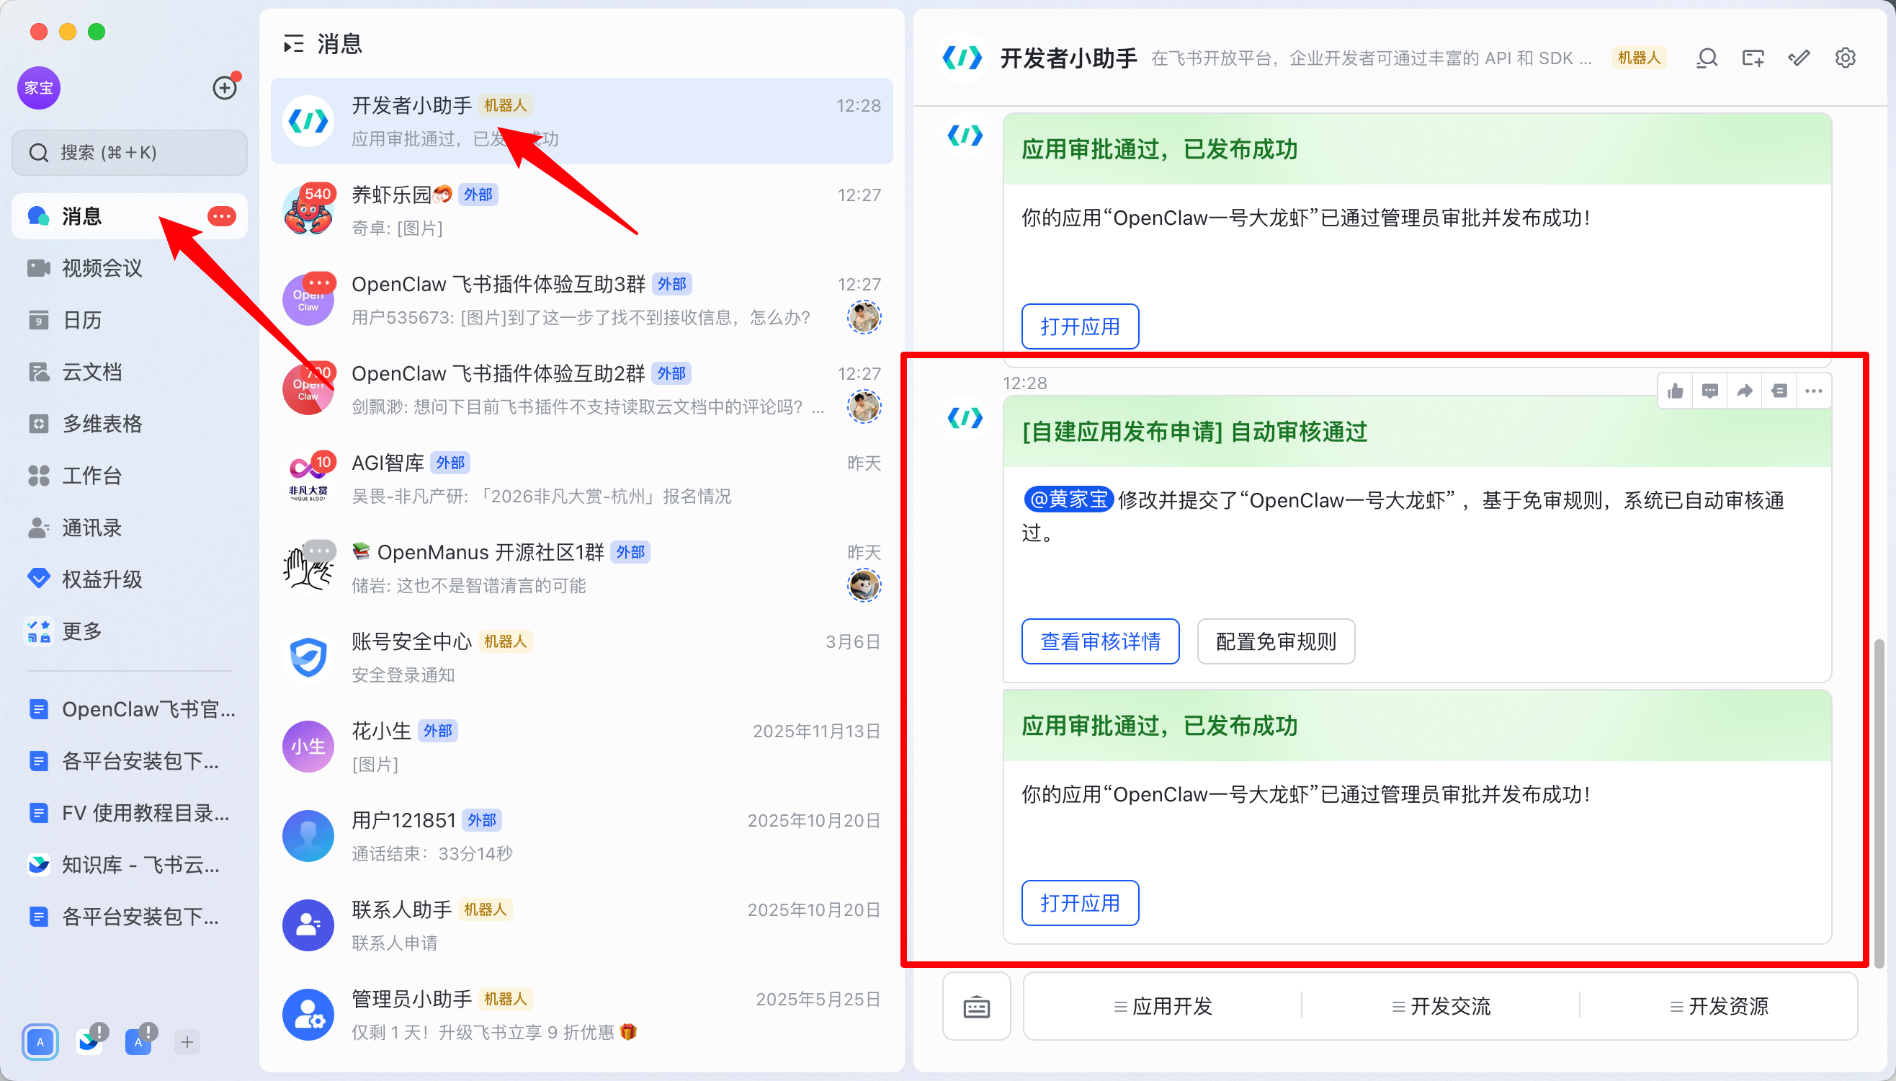Open 管理员小助手 bot chat
This screenshot has height=1081, width=1896.
582,1014
